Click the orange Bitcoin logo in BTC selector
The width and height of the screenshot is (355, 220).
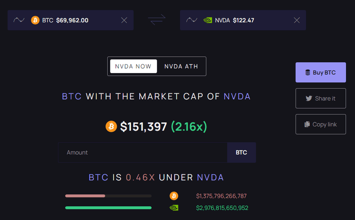35,20
